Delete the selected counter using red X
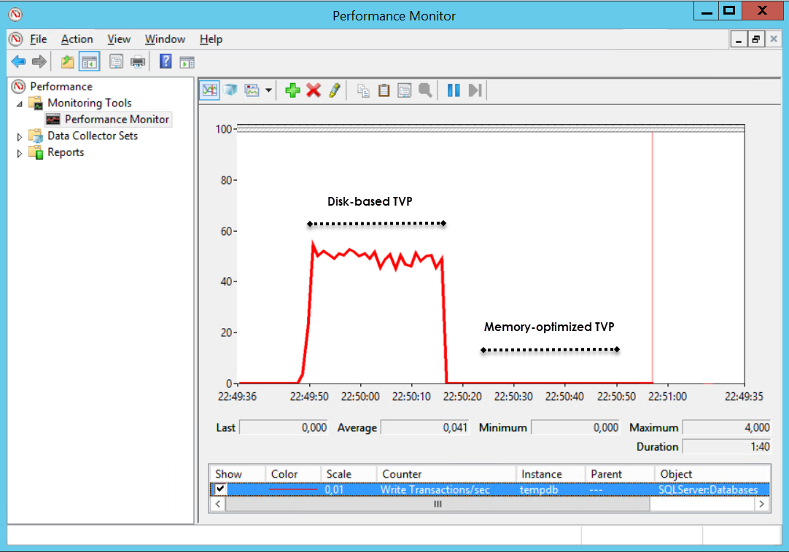Viewport: 789px width, 552px height. tap(312, 90)
